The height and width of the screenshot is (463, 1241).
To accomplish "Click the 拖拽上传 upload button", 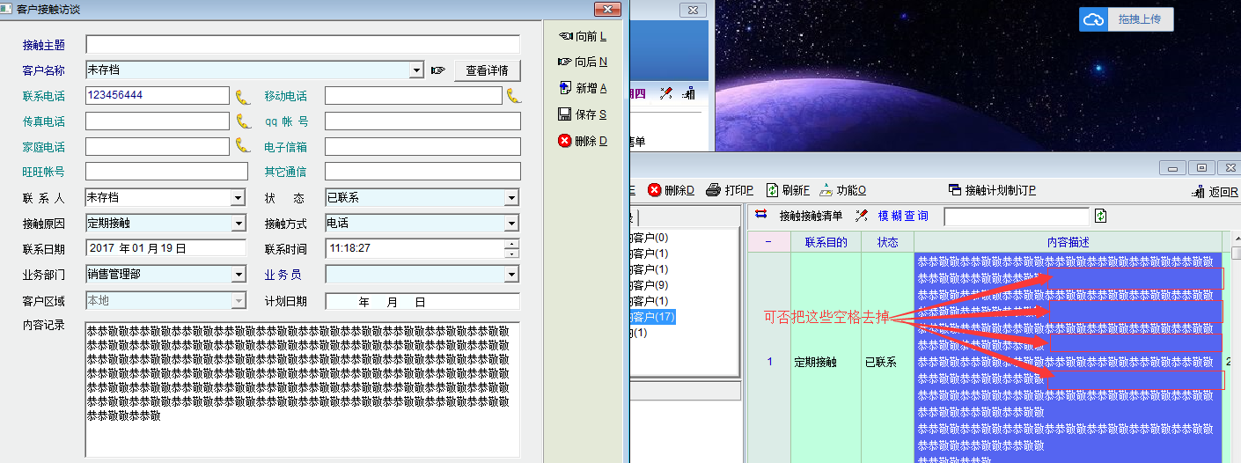I will pyautogui.click(x=1127, y=19).
